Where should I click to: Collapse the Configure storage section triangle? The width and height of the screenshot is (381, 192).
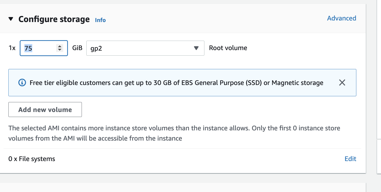pos(11,19)
